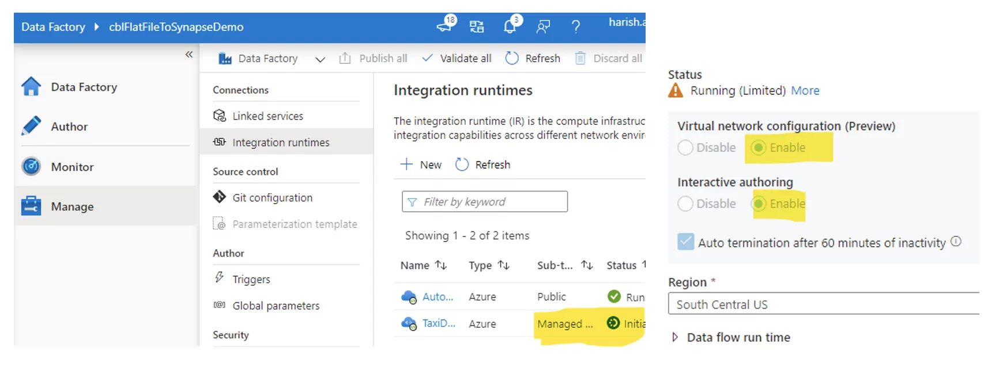Viewport: 1003px width, 367px height.
Task: Click the auto termination info icon
Action: pos(956,242)
